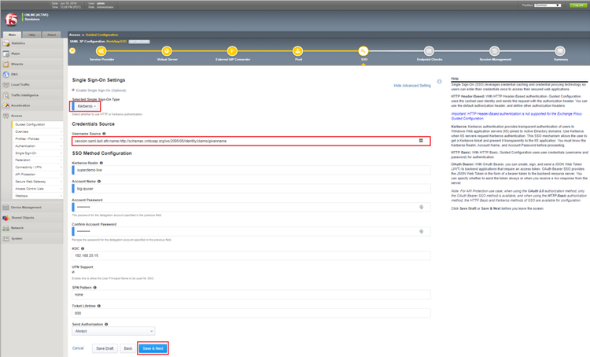Click the Device Management sidebar icon
The image size is (590, 357).
pos(6,208)
